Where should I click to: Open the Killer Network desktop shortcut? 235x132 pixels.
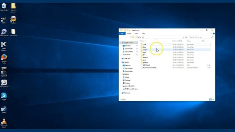click(x=4, y=47)
